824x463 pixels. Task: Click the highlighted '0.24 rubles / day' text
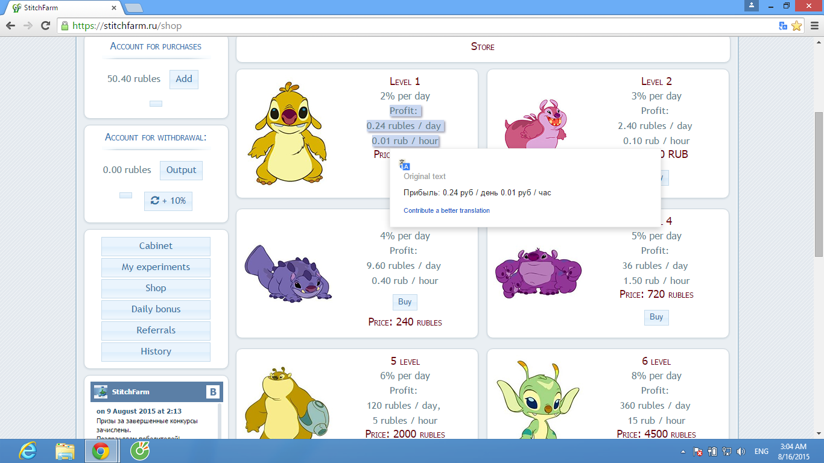(405, 126)
